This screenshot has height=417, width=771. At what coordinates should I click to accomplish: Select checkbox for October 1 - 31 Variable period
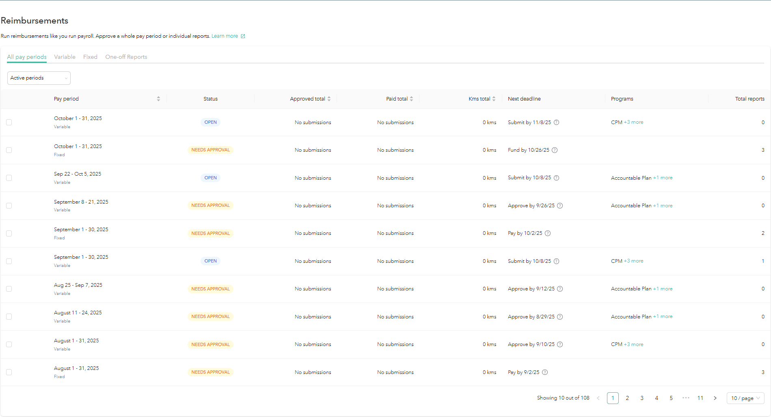tap(9, 123)
